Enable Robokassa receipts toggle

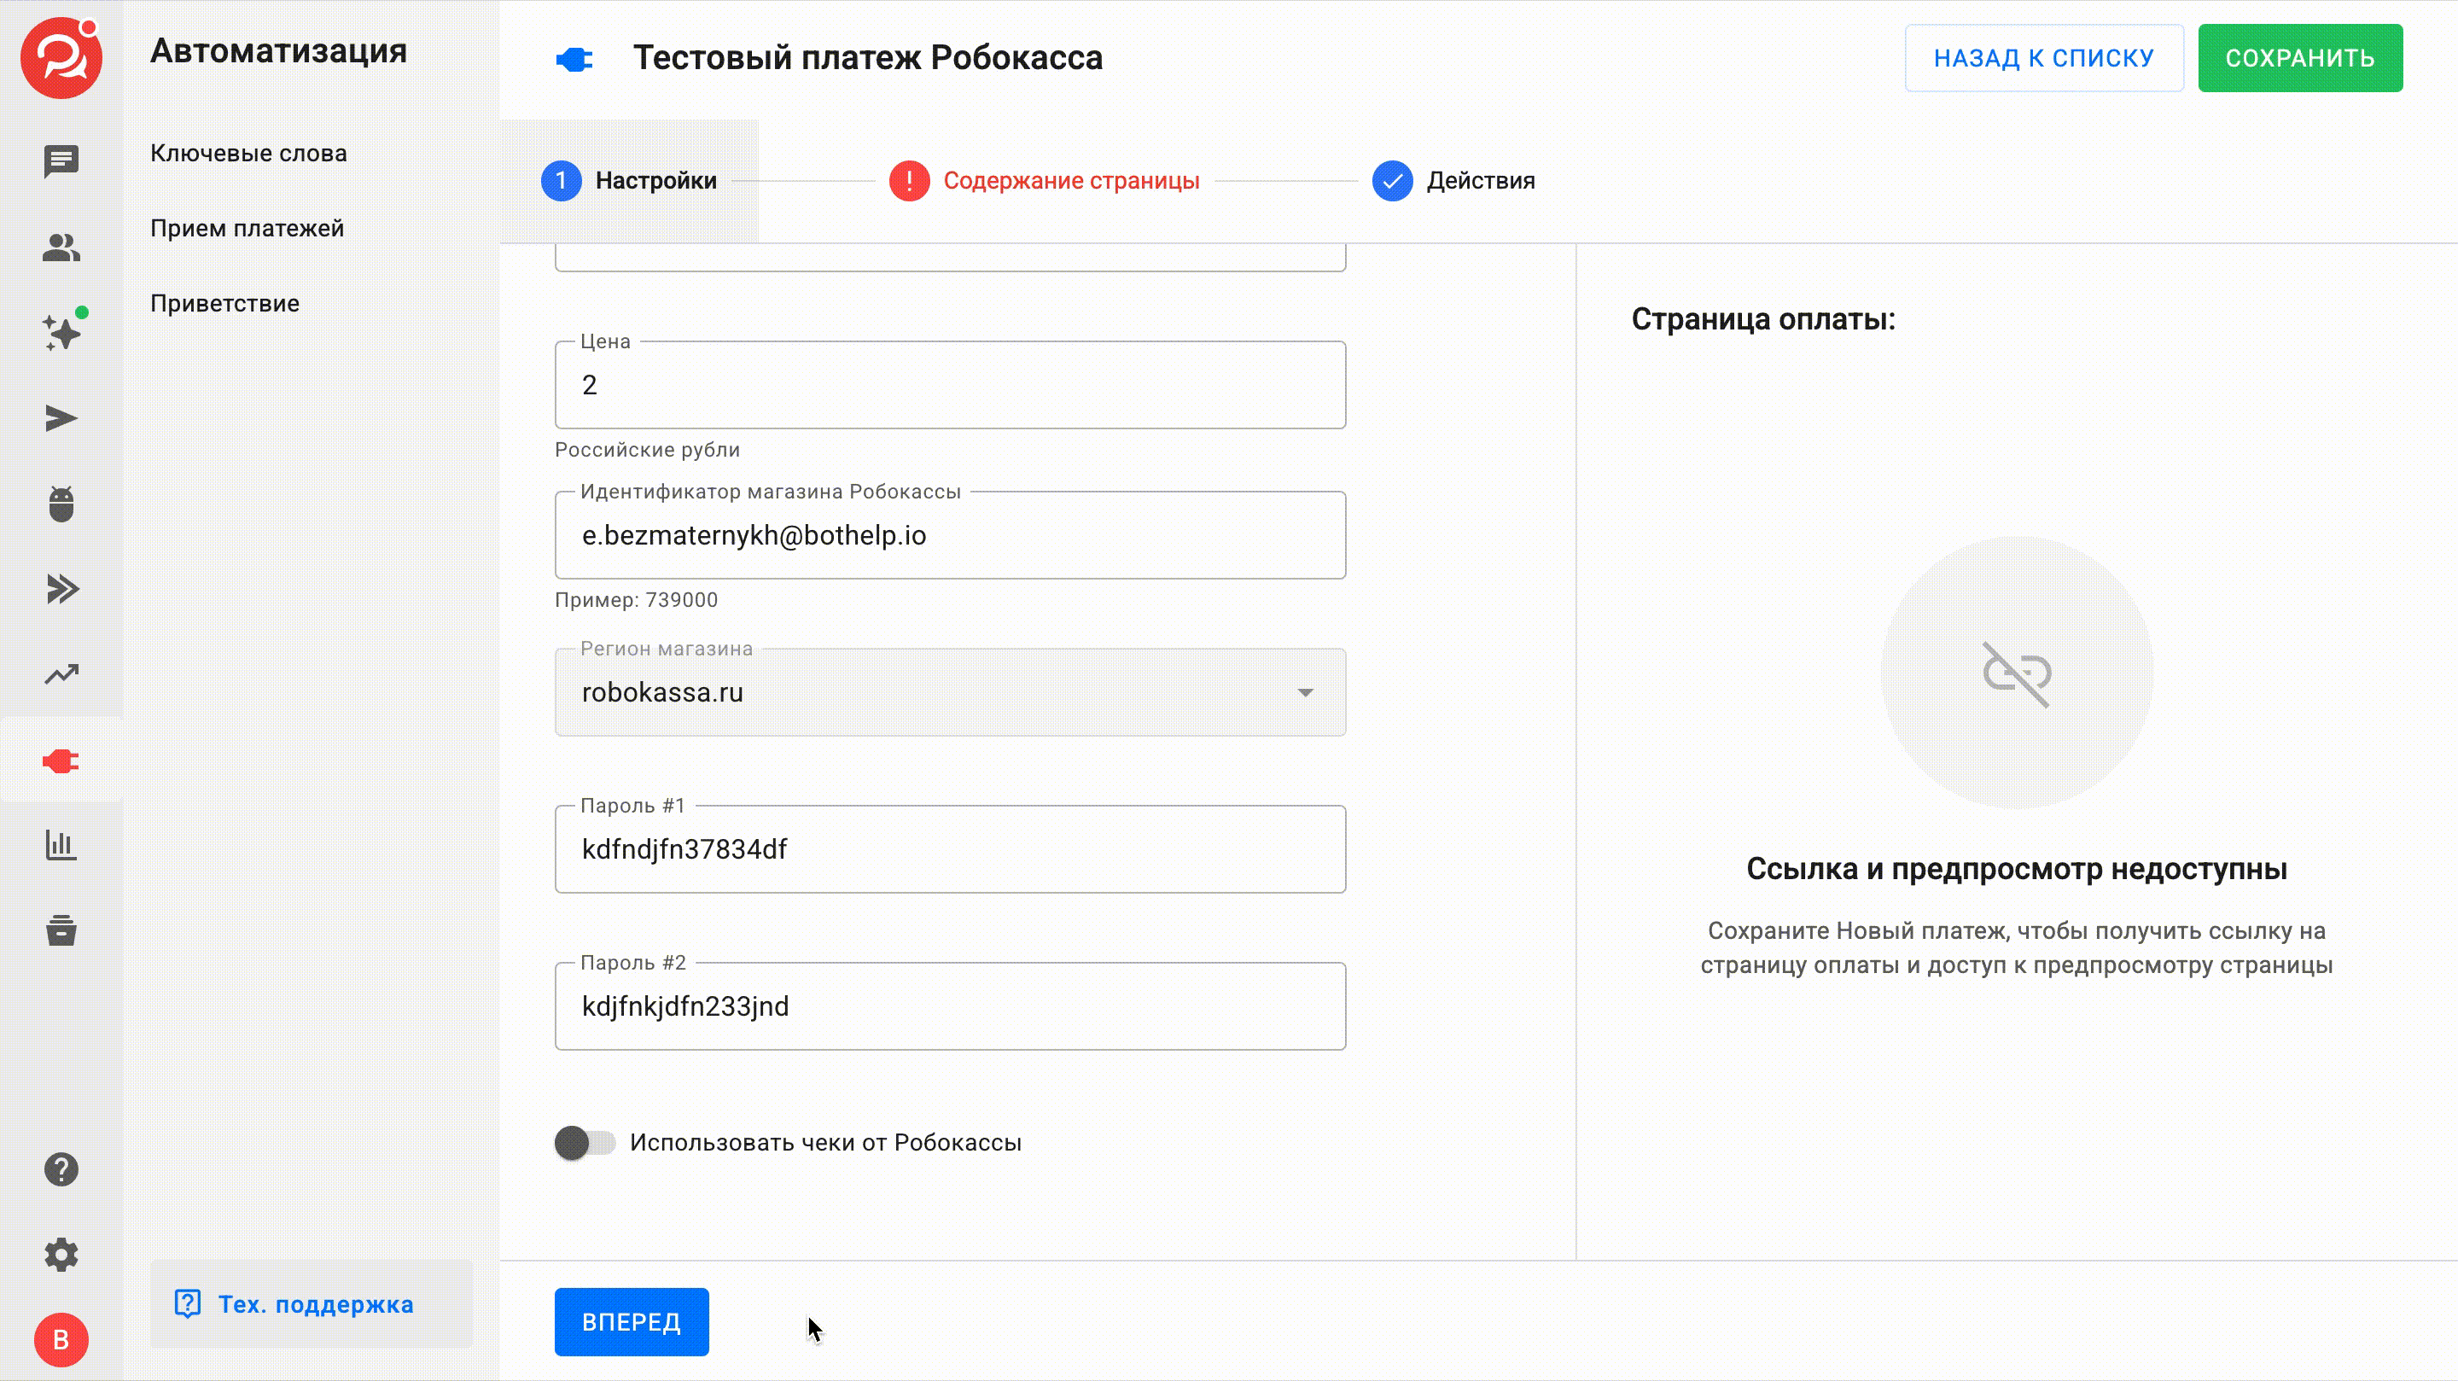point(585,1142)
